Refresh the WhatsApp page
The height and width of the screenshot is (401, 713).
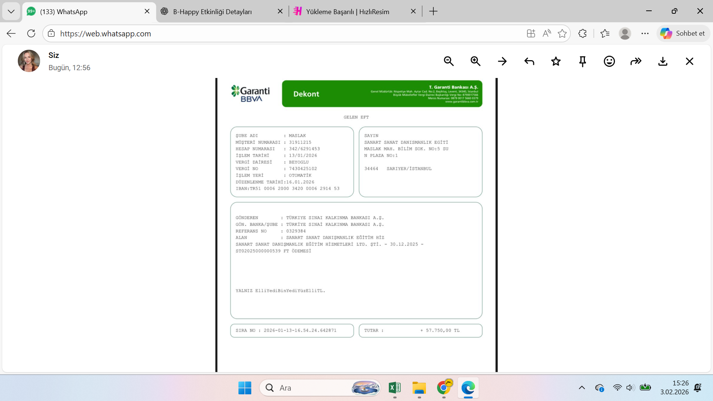(31, 33)
